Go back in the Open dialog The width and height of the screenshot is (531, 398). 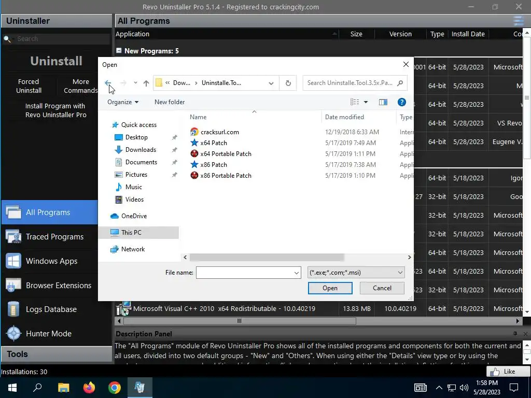[108, 83]
